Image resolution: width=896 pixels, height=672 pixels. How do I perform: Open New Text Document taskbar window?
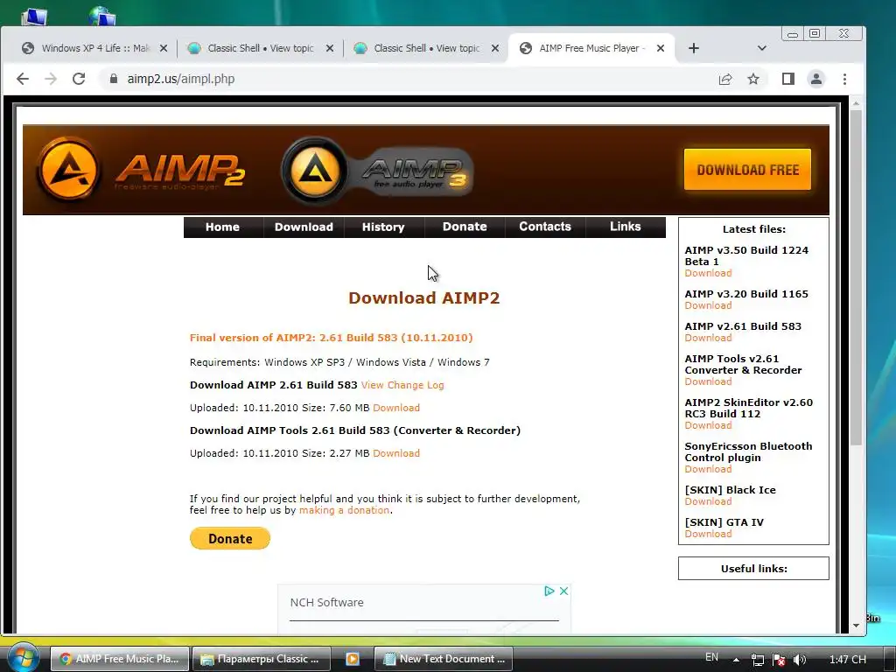444,659
